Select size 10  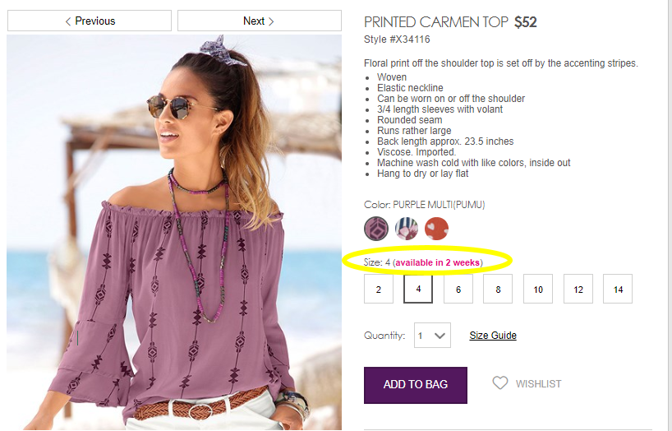pyautogui.click(x=538, y=290)
